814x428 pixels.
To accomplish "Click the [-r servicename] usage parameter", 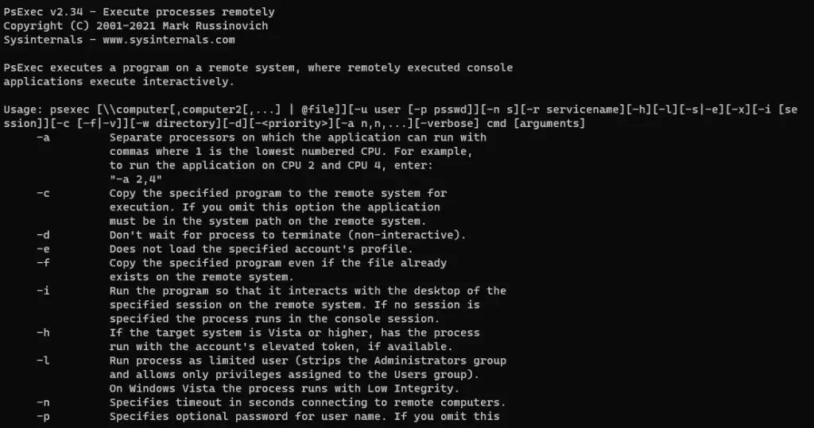I will 572,110.
